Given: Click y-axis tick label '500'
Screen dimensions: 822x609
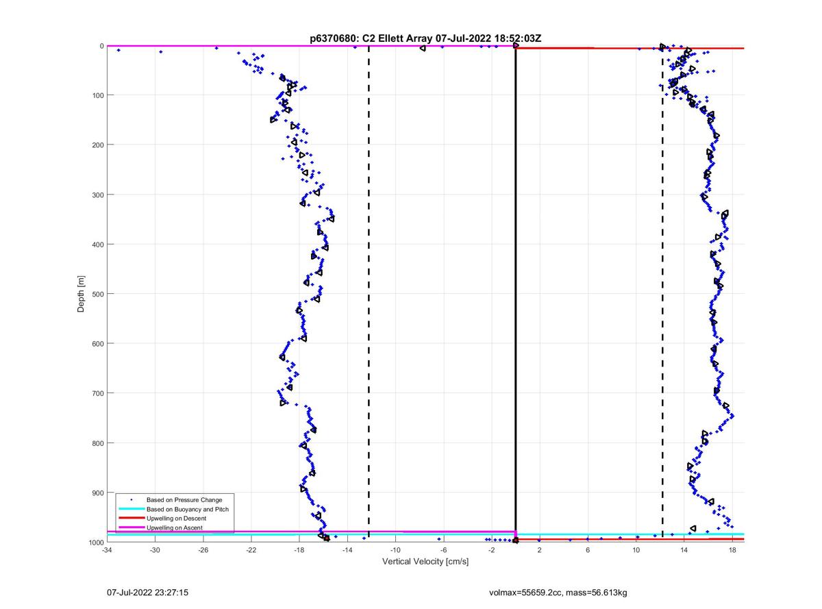Looking at the screenshot, I should (97, 294).
